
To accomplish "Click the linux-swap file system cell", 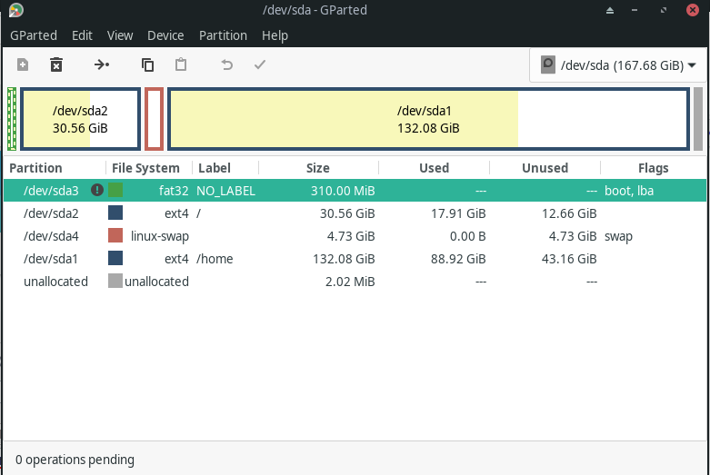I will (160, 236).
